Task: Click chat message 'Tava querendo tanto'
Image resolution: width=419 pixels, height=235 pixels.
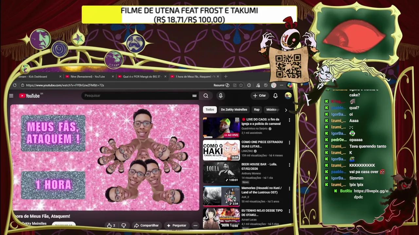Action: 368,146
